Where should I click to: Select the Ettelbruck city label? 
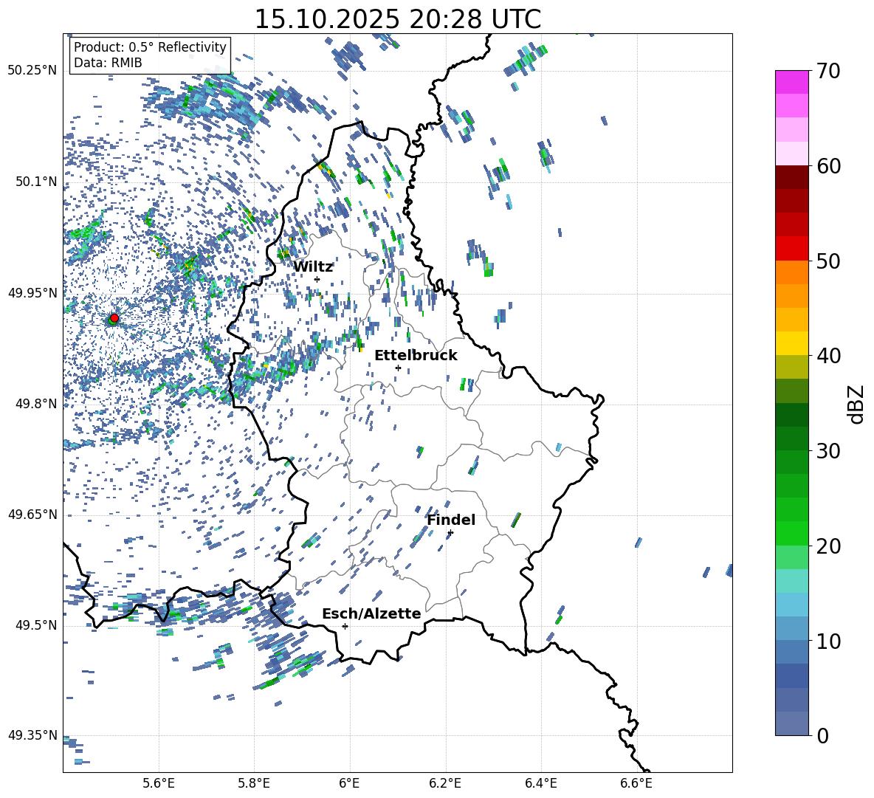[x=416, y=355]
